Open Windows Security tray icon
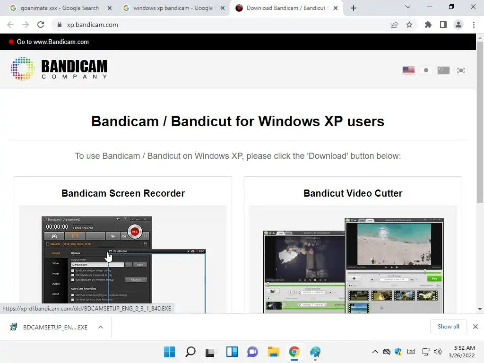Image resolution: width=484 pixels, height=363 pixels. pyautogui.click(x=398, y=352)
